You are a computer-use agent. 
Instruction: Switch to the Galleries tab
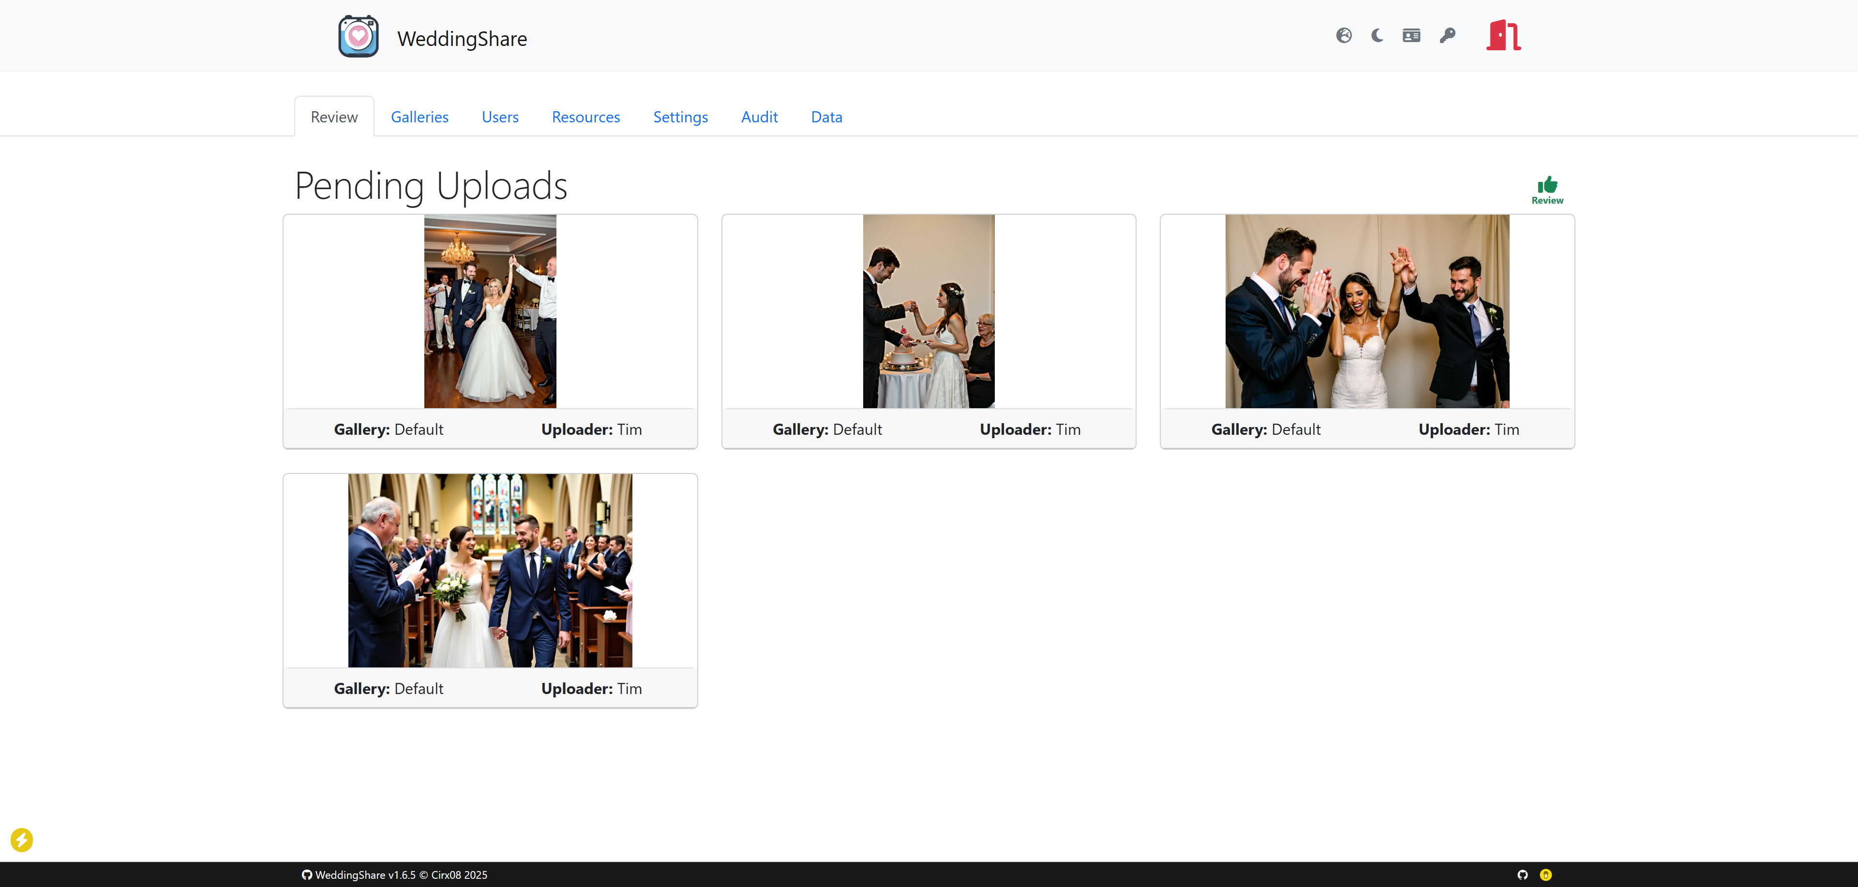pyautogui.click(x=419, y=117)
